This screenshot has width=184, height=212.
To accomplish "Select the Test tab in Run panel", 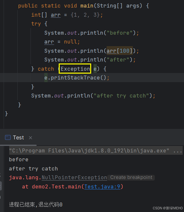I will [x=18, y=137].
